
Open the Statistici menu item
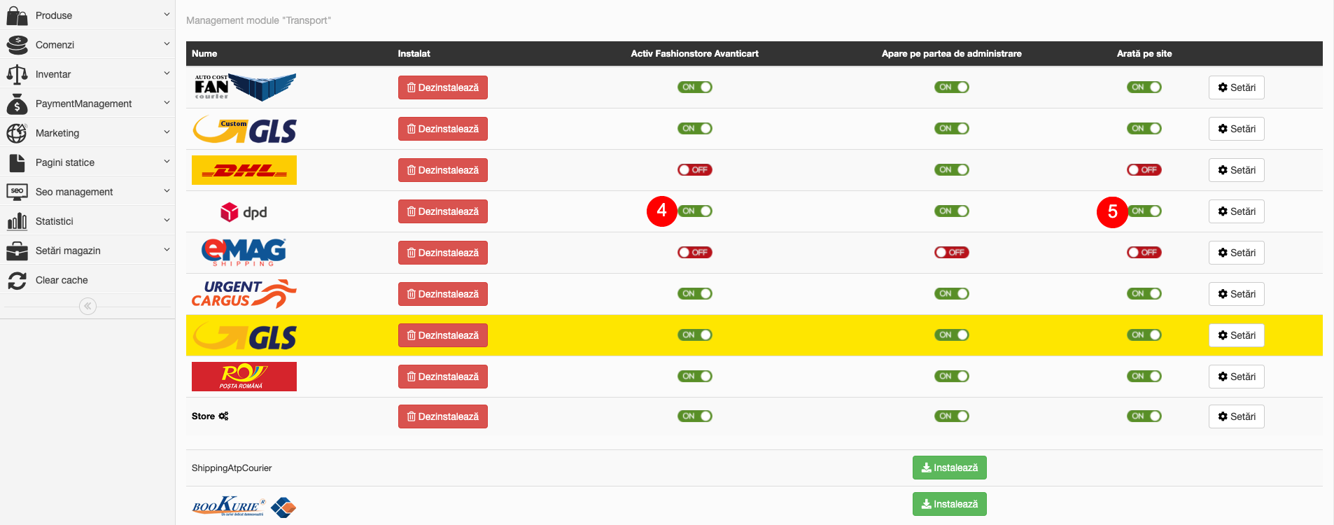click(87, 221)
